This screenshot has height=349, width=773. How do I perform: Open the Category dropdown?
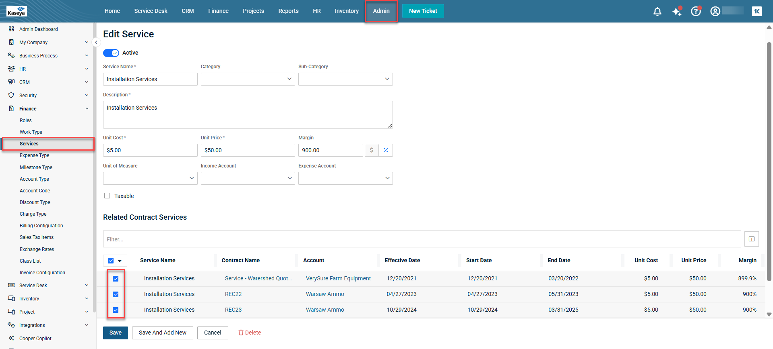(x=248, y=79)
